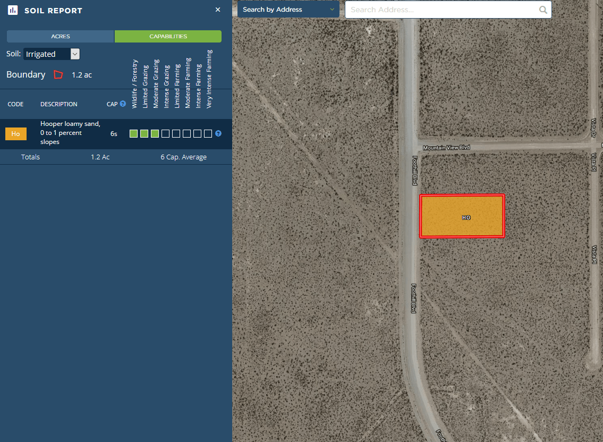This screenshot has width=603, height=442.
Task: Switch to the ACRES tab
Action: pyautogui.click(x=60, y=36)
